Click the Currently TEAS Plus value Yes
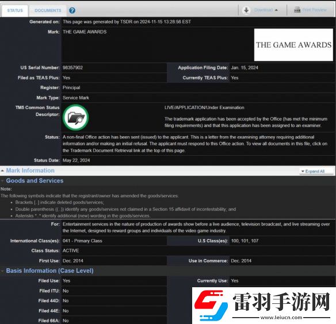336x324 pixels. (x=235, y=78)
